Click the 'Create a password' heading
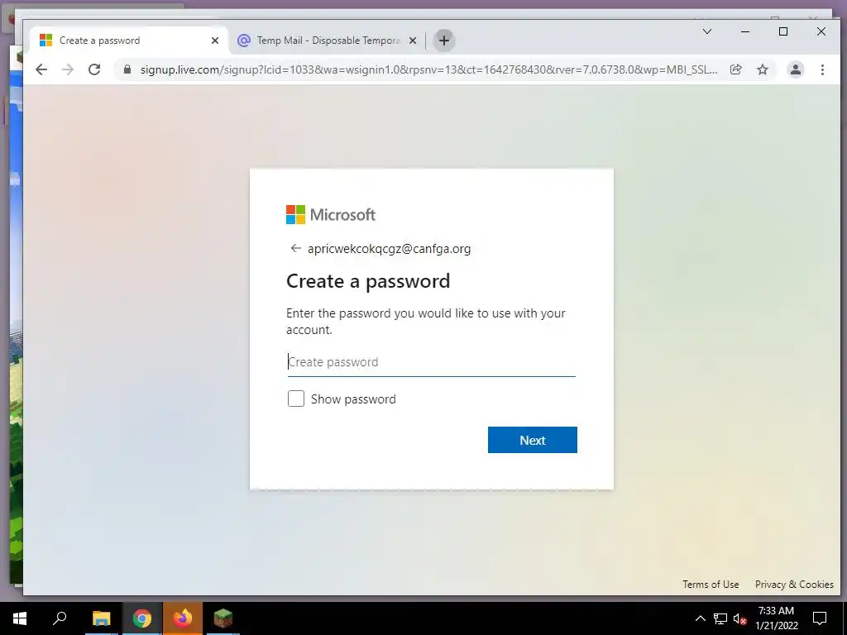Viewport: 847px width, 635px height. pyautogui.click(x=368, y=281)
